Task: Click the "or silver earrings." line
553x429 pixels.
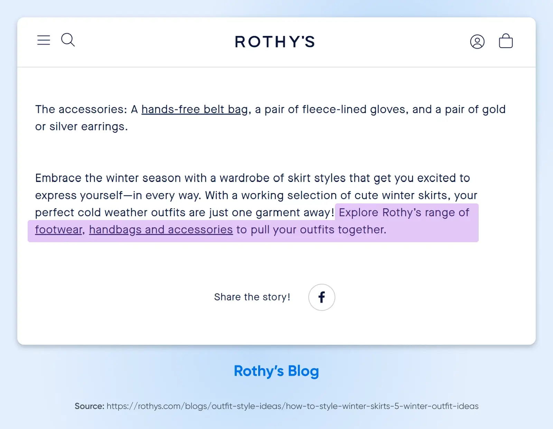Action: 82,127
